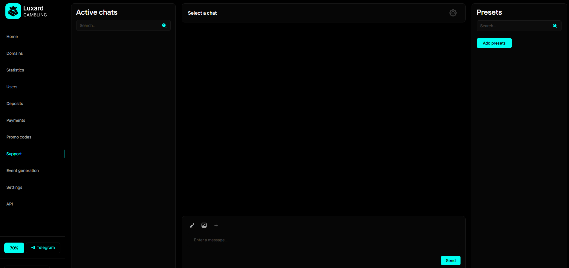This screenshot has width=569, height=268.
Task: Open the API section
Action: click(x=10, y=204)
